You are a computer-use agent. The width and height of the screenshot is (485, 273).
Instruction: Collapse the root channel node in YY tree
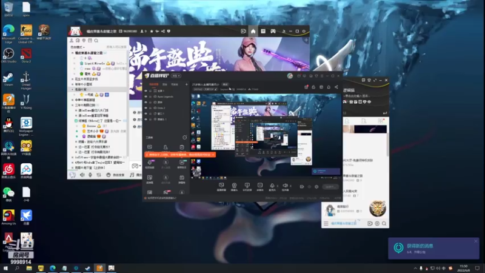pyautogui.click(x=73, y=53)
